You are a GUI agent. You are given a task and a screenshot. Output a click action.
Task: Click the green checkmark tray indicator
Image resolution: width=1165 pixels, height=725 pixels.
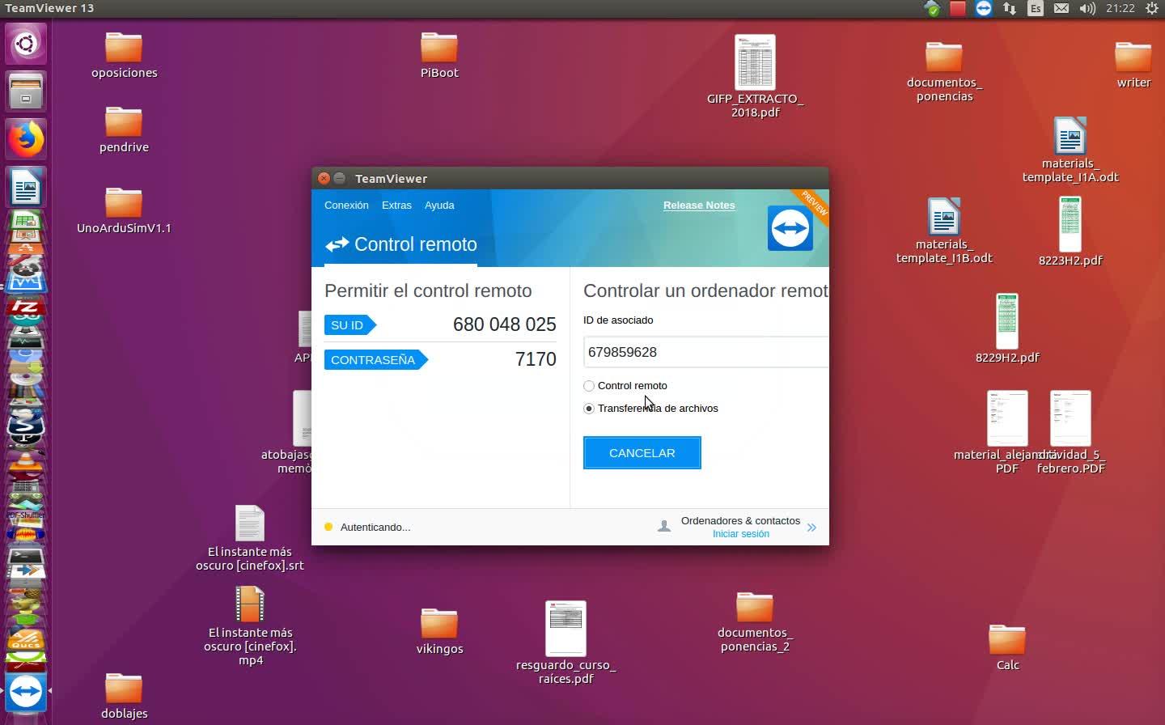[932, 9]
